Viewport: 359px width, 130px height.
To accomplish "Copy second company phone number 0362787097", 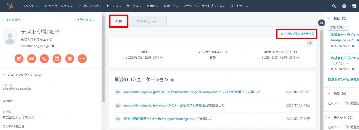I will 353,69.
